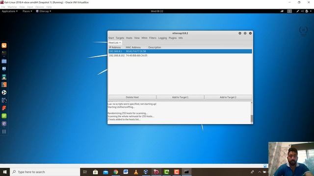Screen dimensions: 314x176
Task: Click the workspace switcher indicator in top bar
Action: coord(289,11)
